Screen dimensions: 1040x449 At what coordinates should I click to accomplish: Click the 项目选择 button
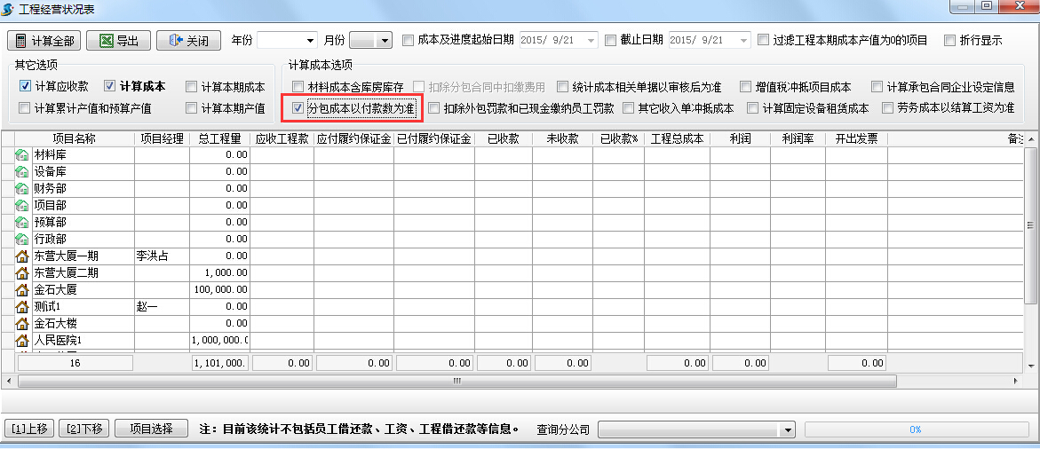(151, 429)
